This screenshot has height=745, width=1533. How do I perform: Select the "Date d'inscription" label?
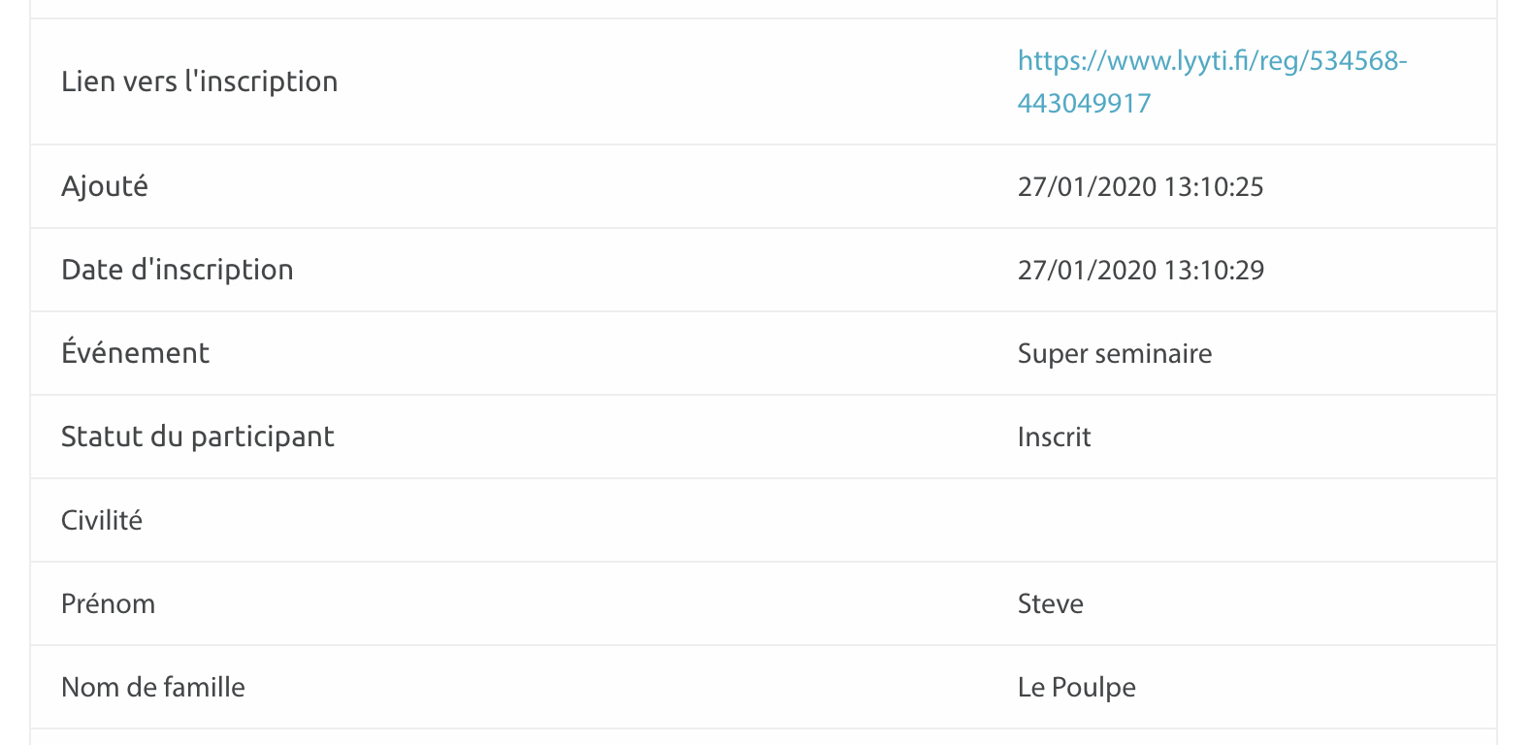(x=177, y=270)
